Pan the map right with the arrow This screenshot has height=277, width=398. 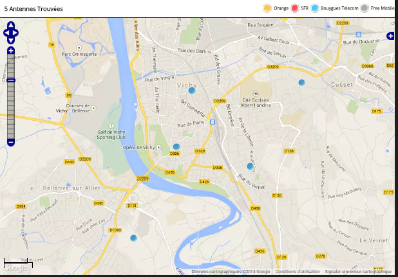(x=15, y=33)
